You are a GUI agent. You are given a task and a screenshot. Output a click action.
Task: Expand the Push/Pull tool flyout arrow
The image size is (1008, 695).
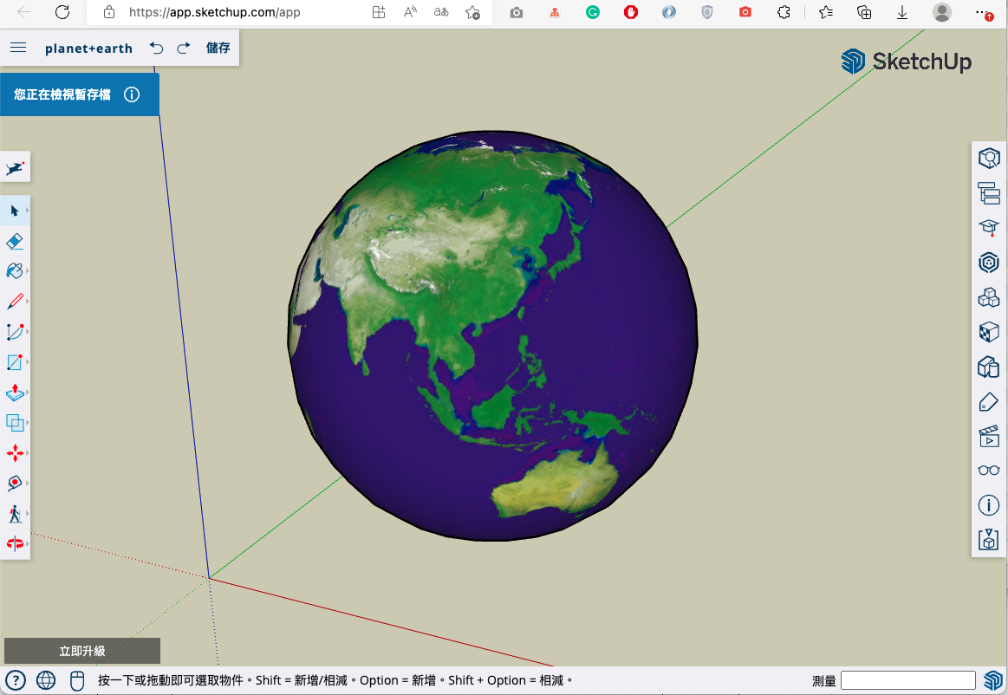point(28,393)
